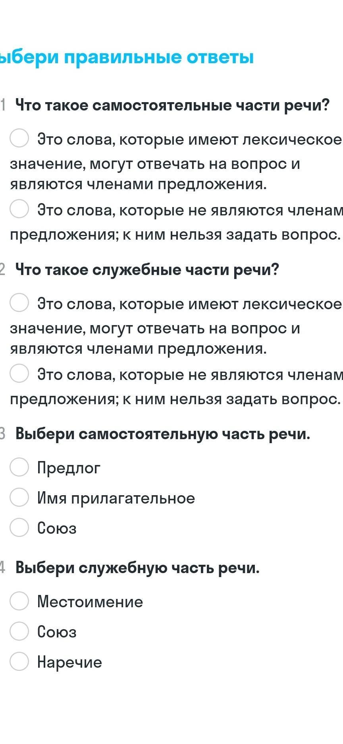Viewport: 343px width, 744px height.
Task: Choose Союз radio in самостоятельную часть question
Action: (19, 527)
